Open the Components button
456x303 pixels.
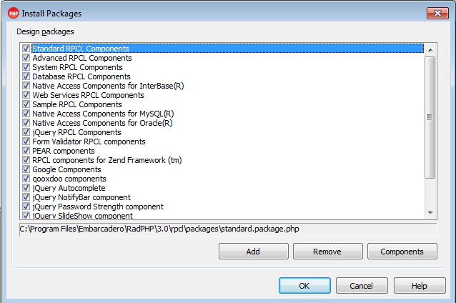(402, 252)
